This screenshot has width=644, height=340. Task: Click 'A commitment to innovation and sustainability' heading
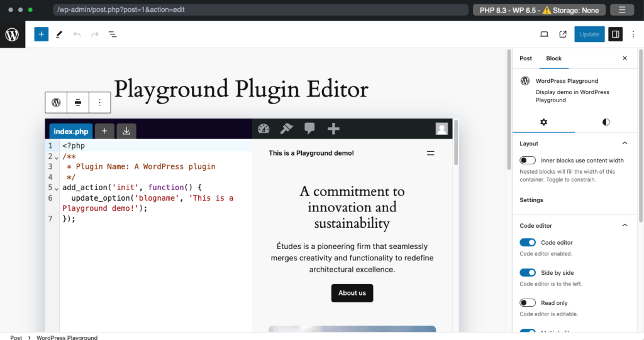(x=352, y=207)
